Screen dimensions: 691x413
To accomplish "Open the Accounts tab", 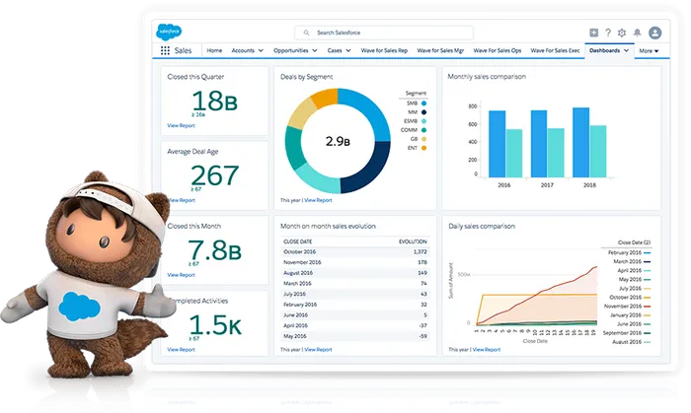I will [243, 50].
